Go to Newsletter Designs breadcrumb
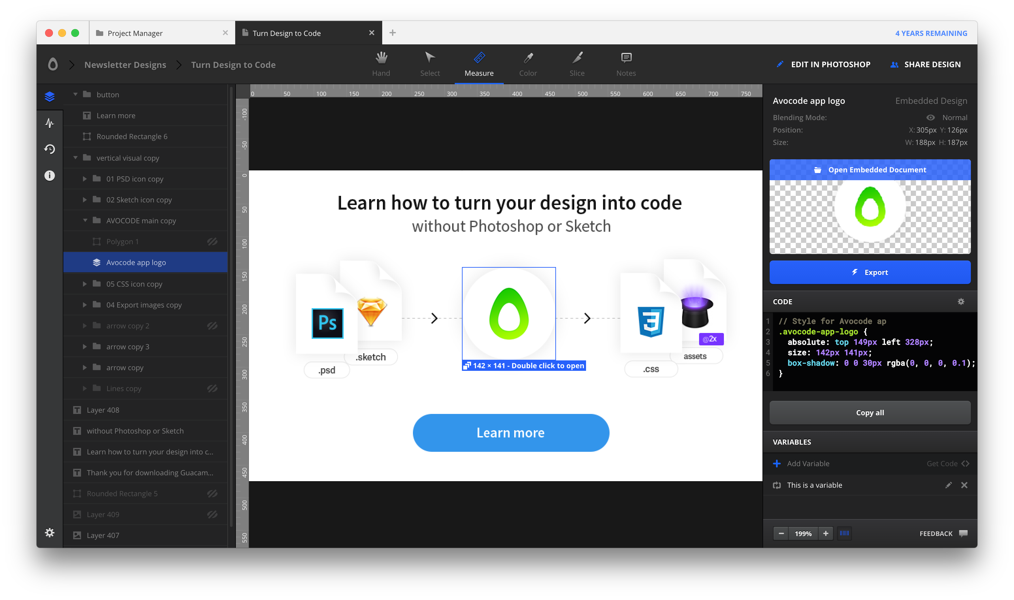 125,65
